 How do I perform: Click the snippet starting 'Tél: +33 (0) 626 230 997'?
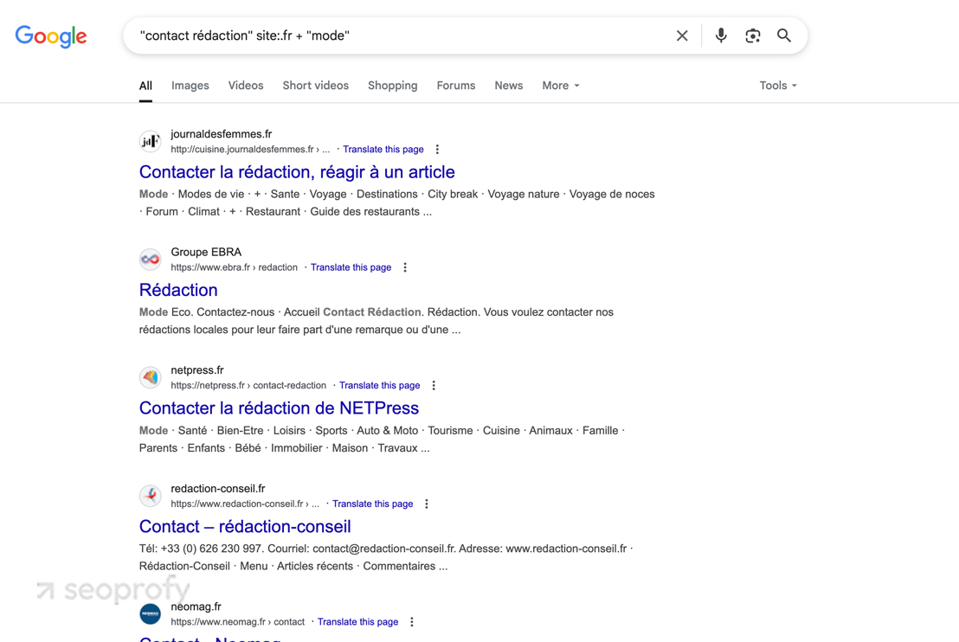point(386,557)
